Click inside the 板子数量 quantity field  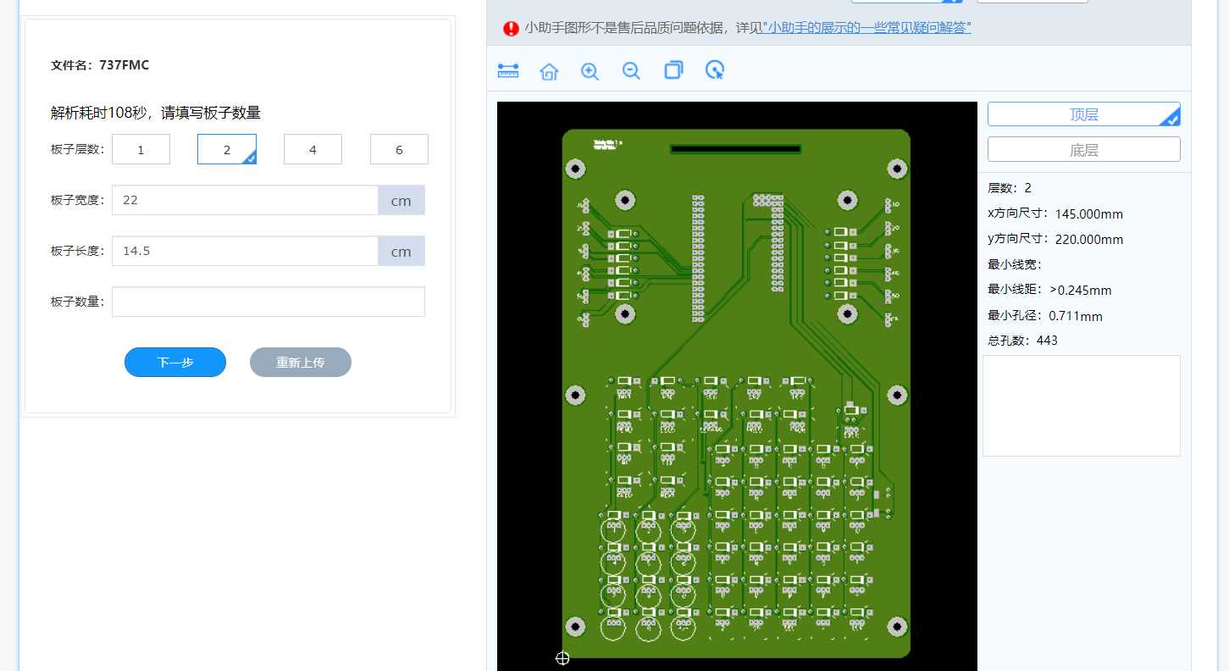[268, 301]
